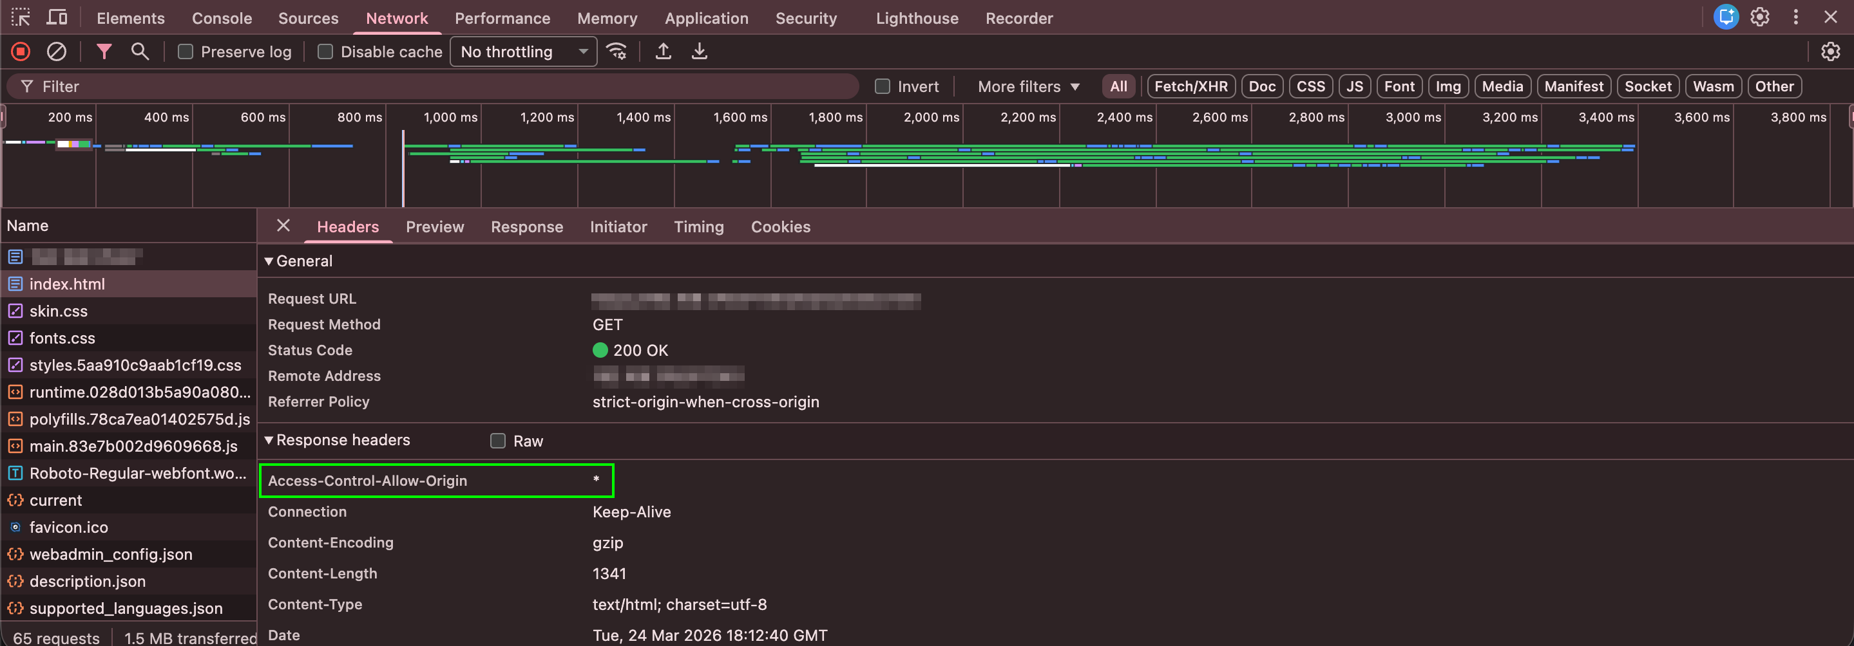Click the stop recording network log icon

point(20,51)
